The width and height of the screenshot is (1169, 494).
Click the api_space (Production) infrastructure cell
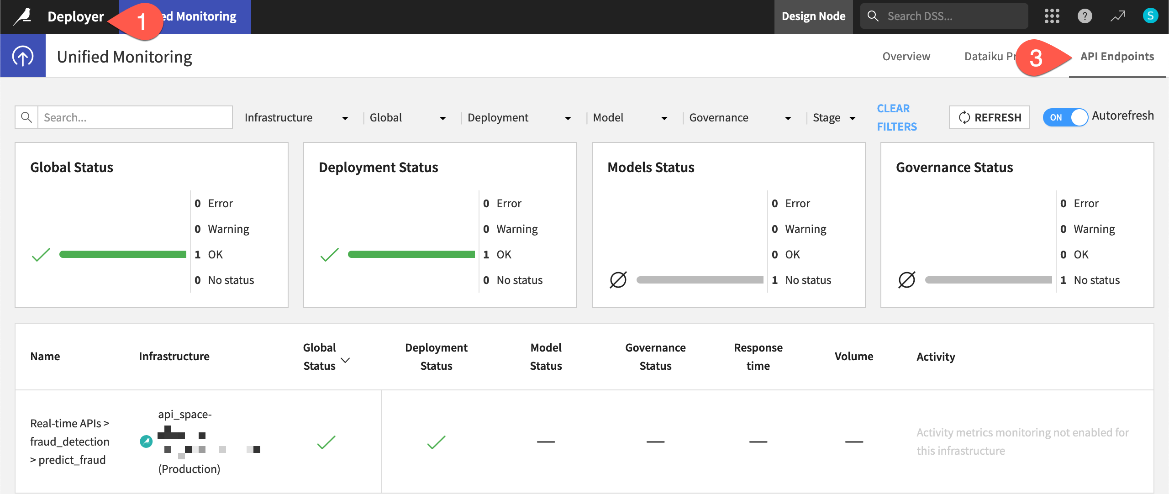tap(201, 441)
